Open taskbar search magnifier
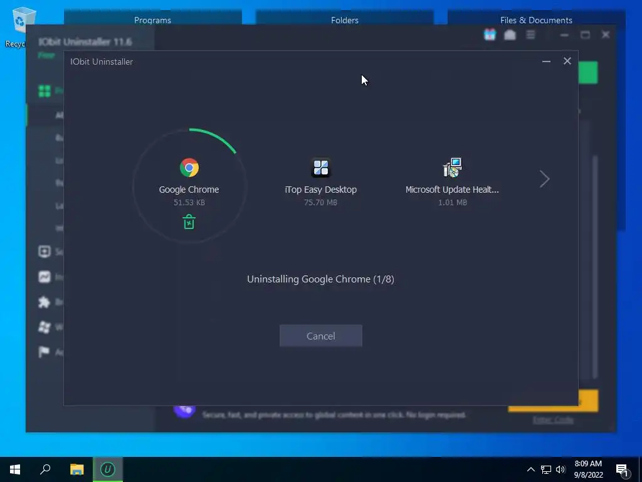The image size is (642, 482). [x=45, y=469]
